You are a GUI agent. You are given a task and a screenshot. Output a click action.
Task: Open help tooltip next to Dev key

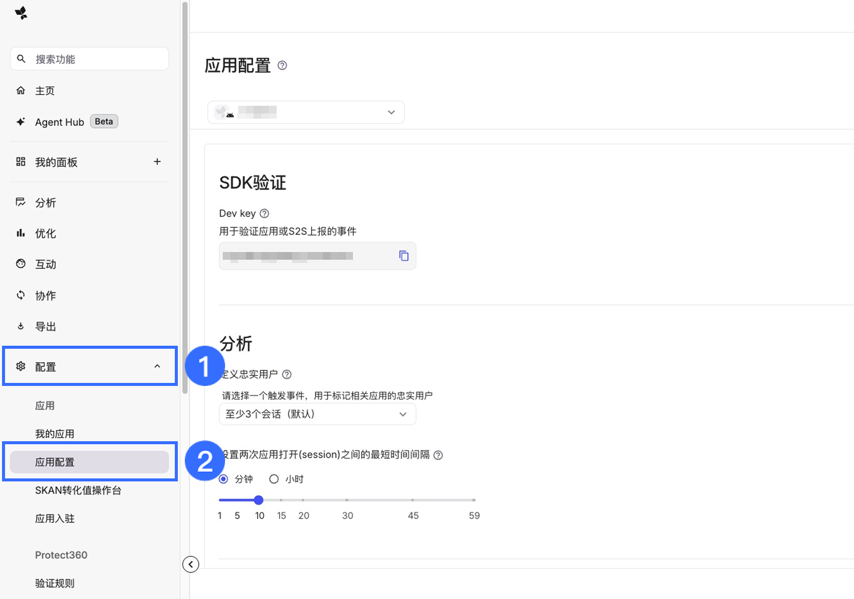point(264,214)
